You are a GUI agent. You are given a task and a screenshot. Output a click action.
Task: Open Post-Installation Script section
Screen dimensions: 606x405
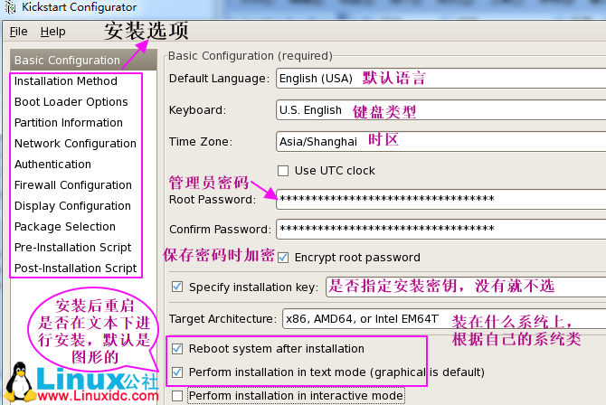pos(76,268)
